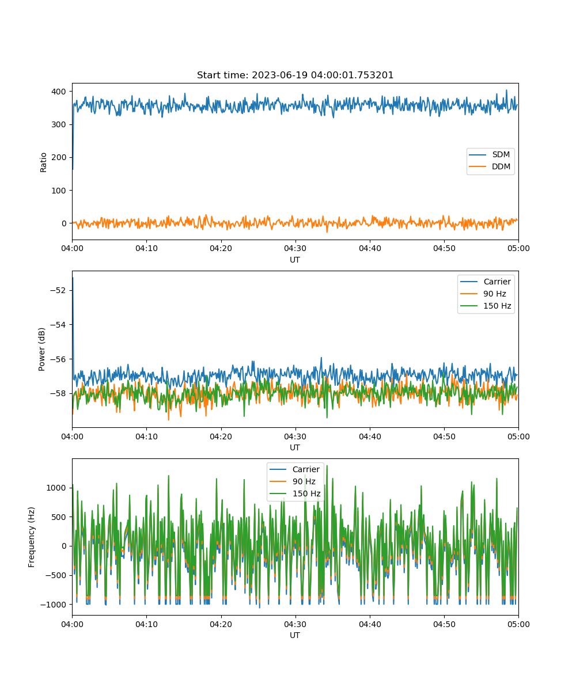Select "90 Hz" in the Frequency plot legend
This screenshot has height=691, width=576.
pos(304,481)
